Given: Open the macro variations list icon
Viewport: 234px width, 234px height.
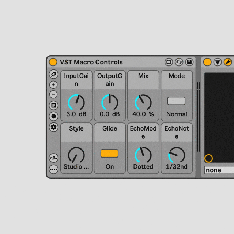Looking at the screenshot, I should (x=54, y=105).
